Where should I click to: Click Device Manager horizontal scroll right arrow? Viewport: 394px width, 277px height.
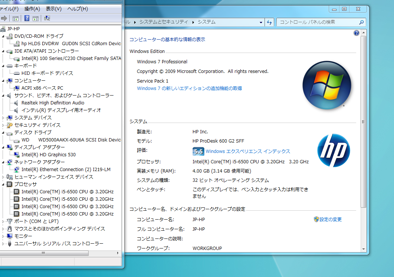(x=118, y=253)
